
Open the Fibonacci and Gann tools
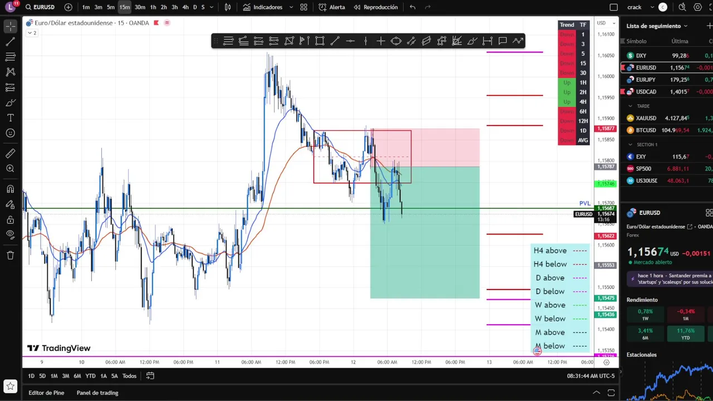click(x=10, y=57)
